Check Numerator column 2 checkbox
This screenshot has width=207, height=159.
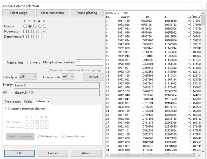tap(30, 32)
